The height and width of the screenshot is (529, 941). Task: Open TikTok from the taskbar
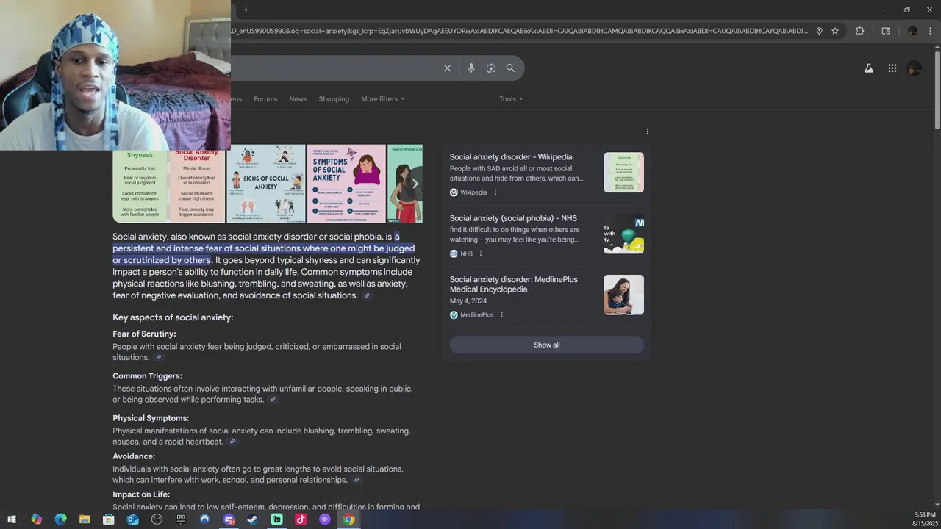tap(301, 519)
